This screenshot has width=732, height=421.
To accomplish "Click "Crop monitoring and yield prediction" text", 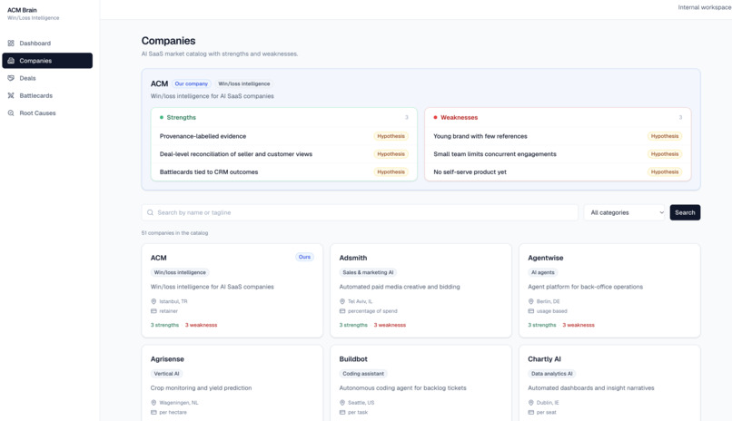I will pos(202,388).
